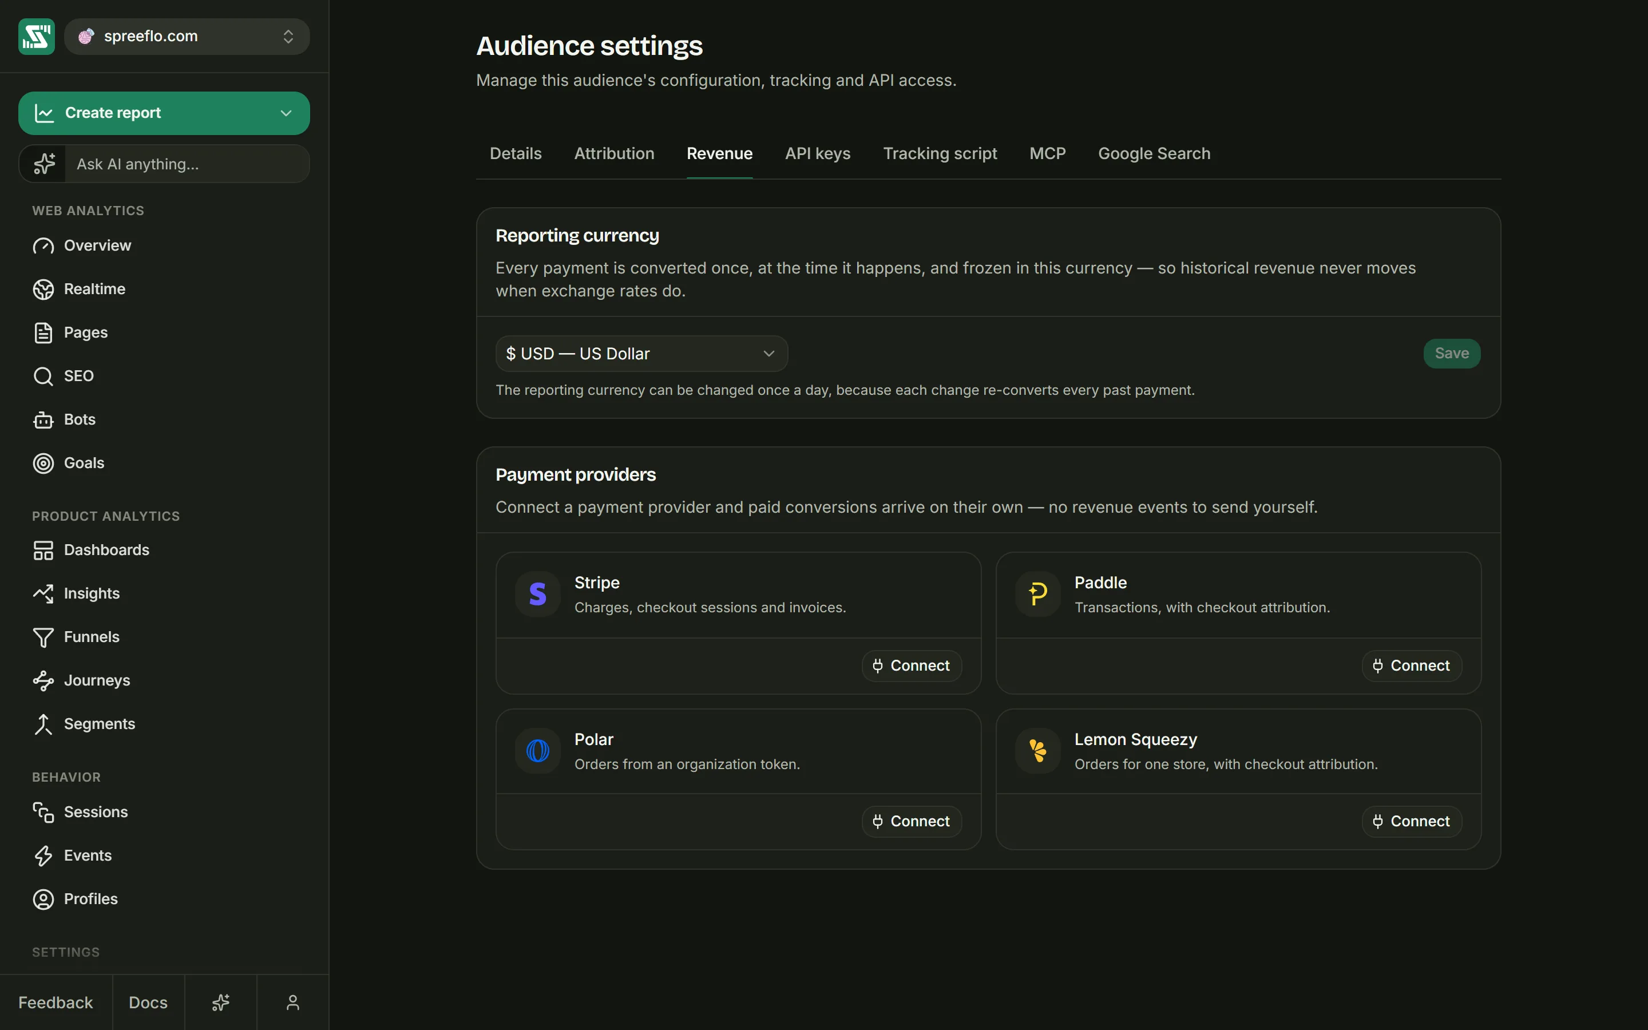Open the Funnels filter icon
This screenshot has width=1648, height=1030.
coord(43,637)
